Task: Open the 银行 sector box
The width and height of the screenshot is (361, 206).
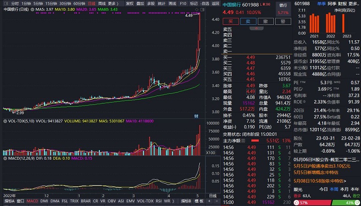Action: [x=283, y=9]
